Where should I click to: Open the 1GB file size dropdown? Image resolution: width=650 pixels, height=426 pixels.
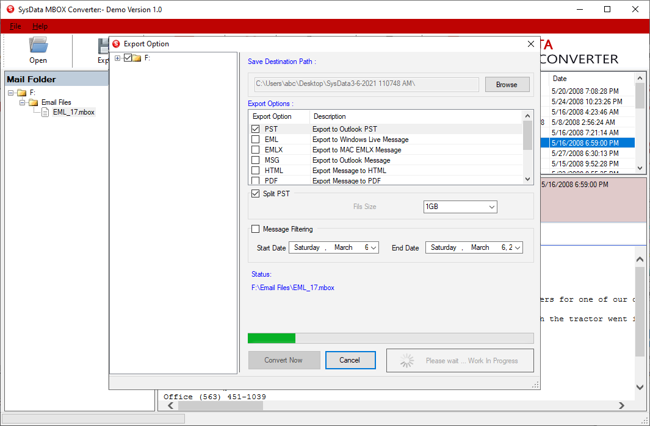tap(492, 207)
